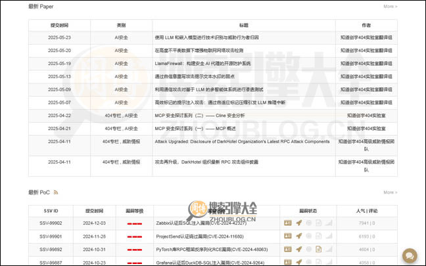Click 404专栏, AI安全 category in 2025-04-22 row
The width and height of the screenshot is (426, 266).
(x=121, y=116)
